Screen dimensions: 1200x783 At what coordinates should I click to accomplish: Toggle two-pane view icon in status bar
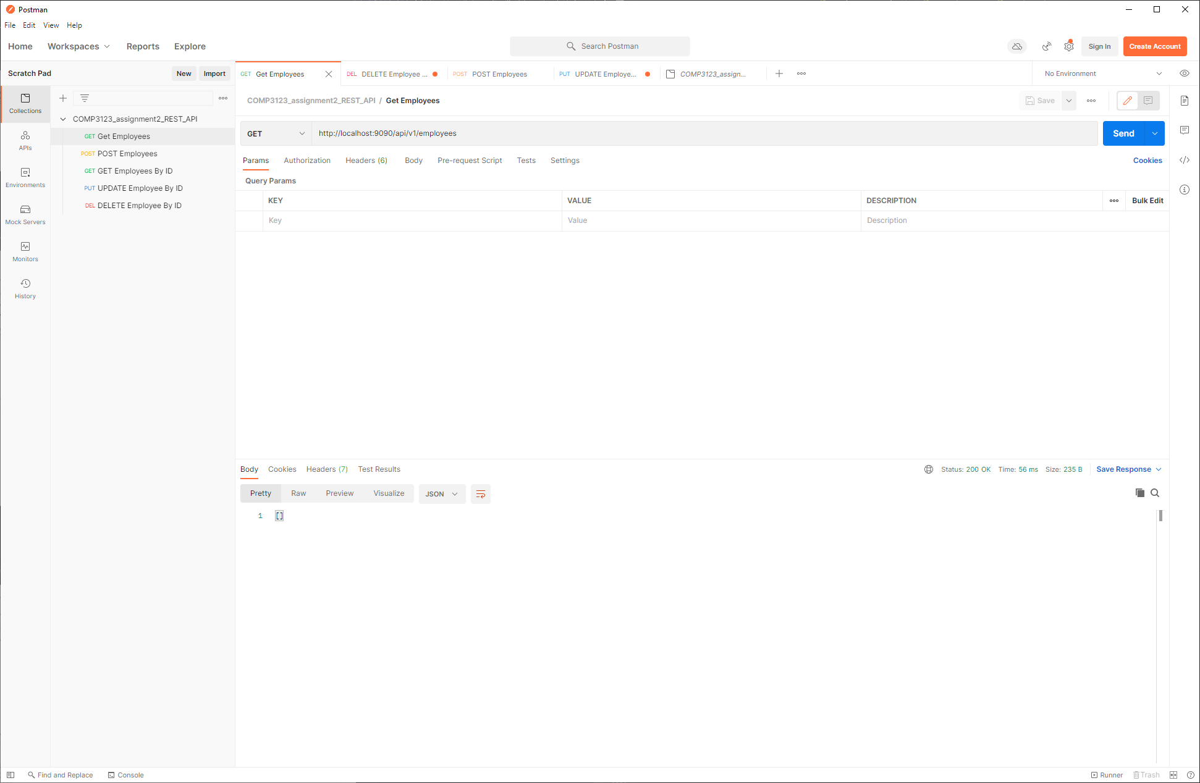[x=1173, y=775]
